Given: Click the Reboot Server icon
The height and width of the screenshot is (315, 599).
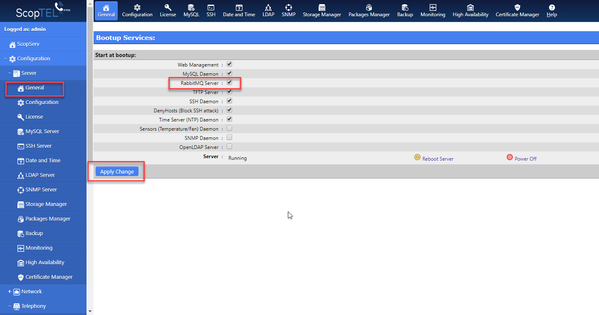Looking at the screenshot, I should pyautogui.click(x=417, y=157).
